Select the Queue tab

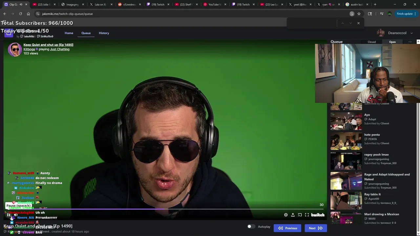[86, 33]
